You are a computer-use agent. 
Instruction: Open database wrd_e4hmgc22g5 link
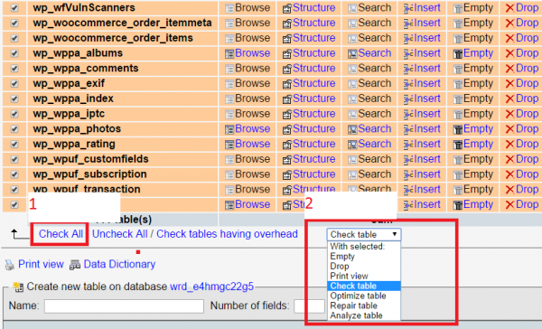(x=212, y=287)
